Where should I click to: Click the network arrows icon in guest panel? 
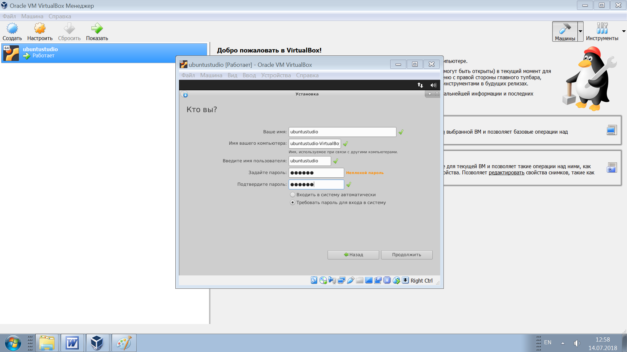pos(420,85)
